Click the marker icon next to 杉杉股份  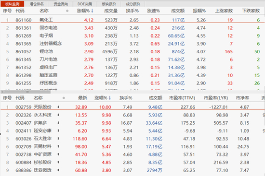coord(58,162)
